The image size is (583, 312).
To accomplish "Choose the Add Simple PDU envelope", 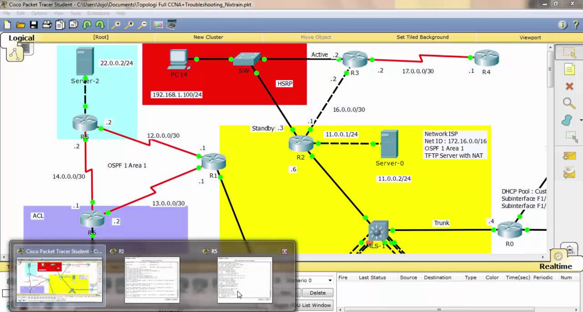I will 569,156.
